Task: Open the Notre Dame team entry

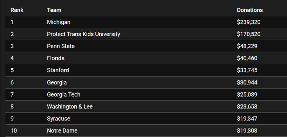Action: [62, 131]
